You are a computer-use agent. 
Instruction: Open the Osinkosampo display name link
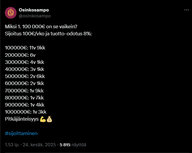34,10
